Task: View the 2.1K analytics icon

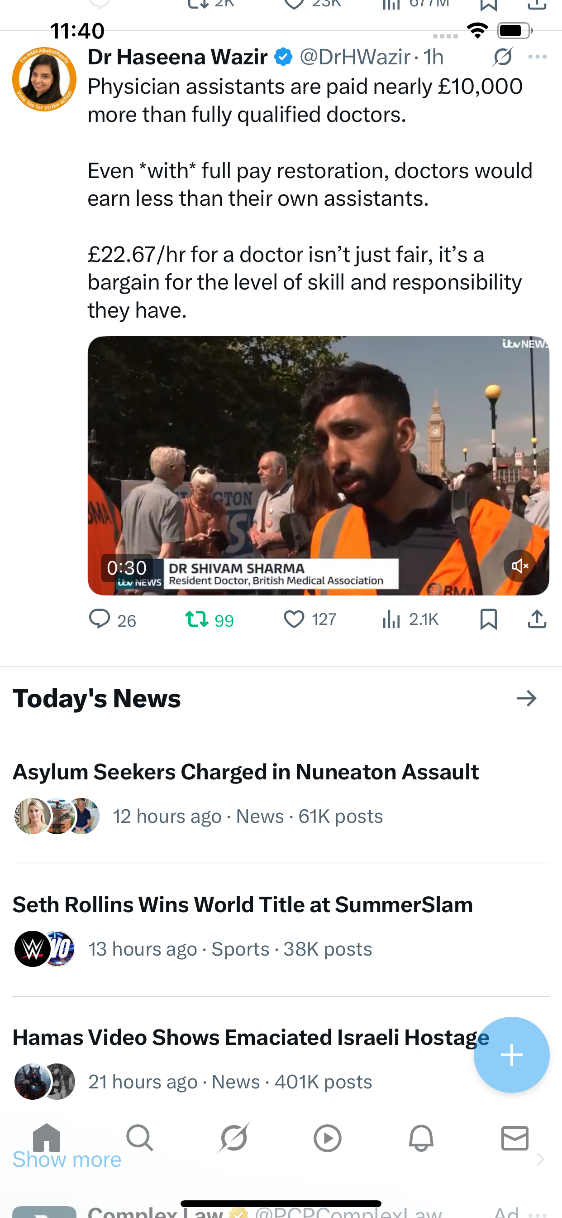Action: pyautogui.click(x=391, y=619)
